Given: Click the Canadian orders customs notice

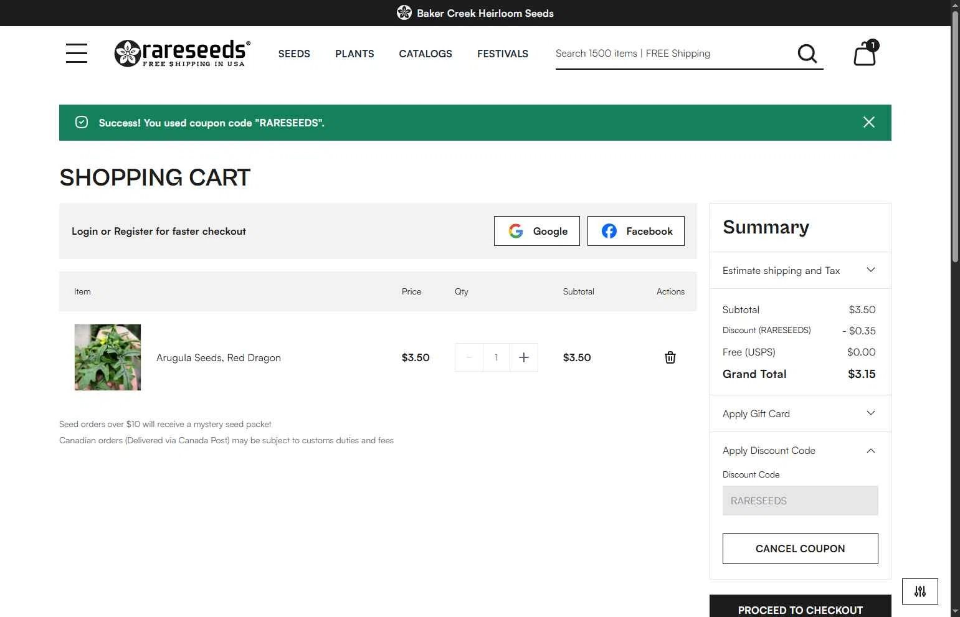Looking at the screenshot, I should point(226,440).
